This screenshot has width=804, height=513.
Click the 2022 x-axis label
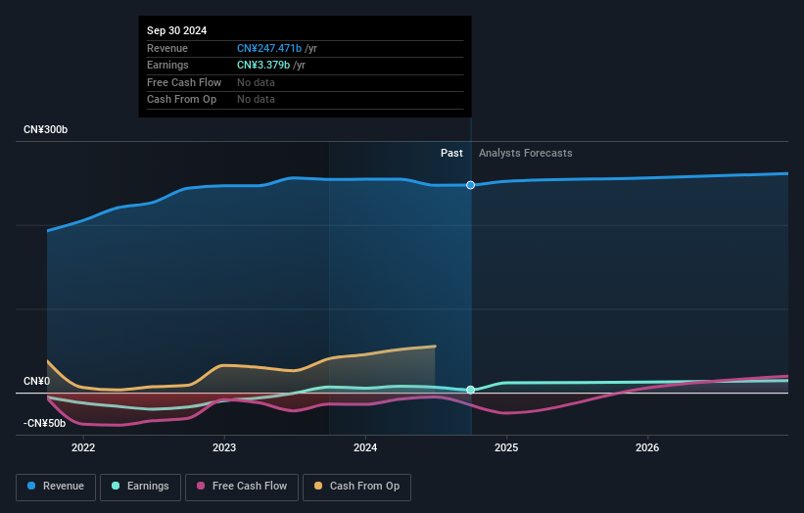tap(83, 447)
